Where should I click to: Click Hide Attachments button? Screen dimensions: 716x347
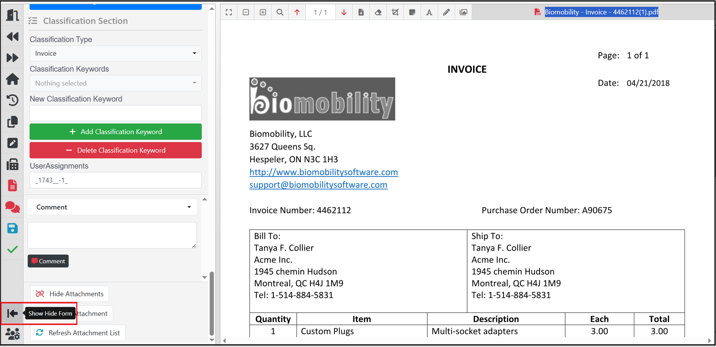click(69, 294)
